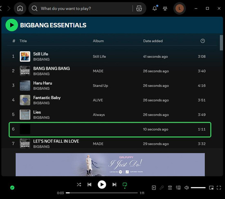
Task: Open BIGBANG artist under Still Life
Action: (41, 59)
